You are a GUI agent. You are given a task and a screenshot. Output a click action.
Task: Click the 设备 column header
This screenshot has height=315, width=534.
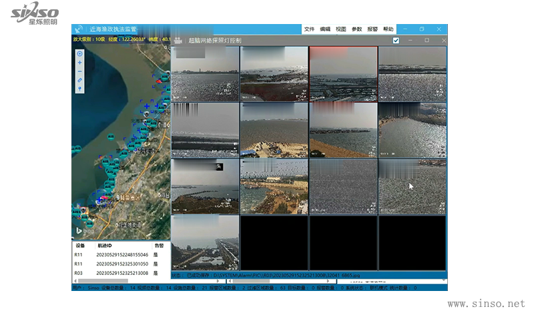(80, 246)
